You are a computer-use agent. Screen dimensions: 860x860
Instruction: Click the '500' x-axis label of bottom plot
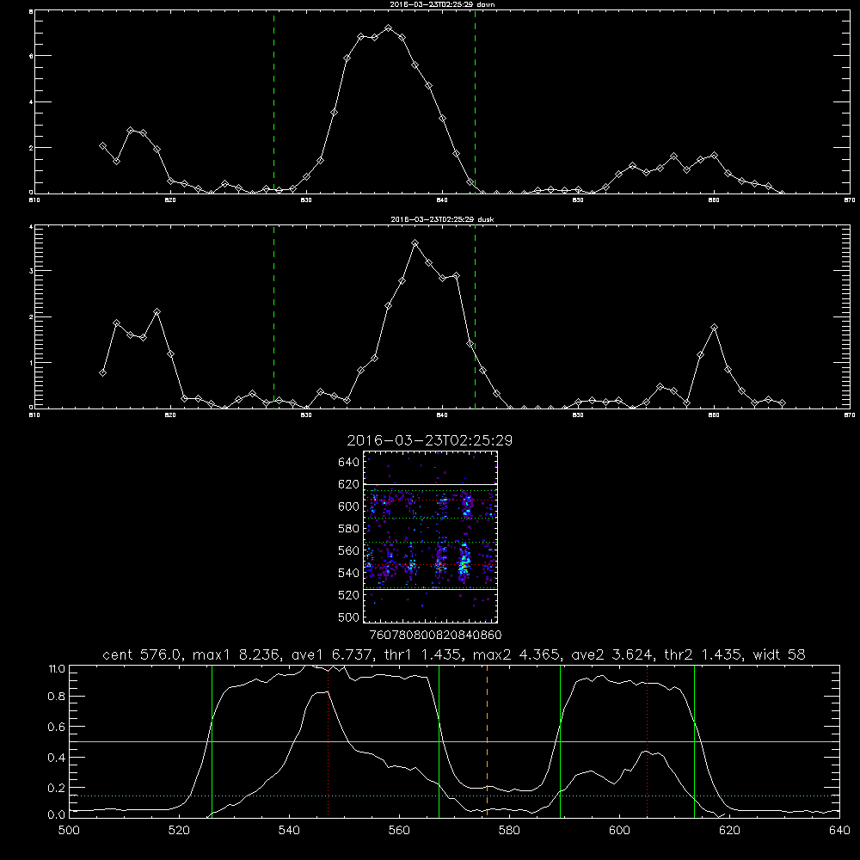(x=69, y=831)
